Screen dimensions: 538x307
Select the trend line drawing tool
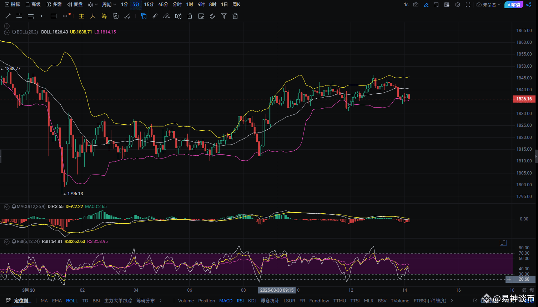(8, 16)
